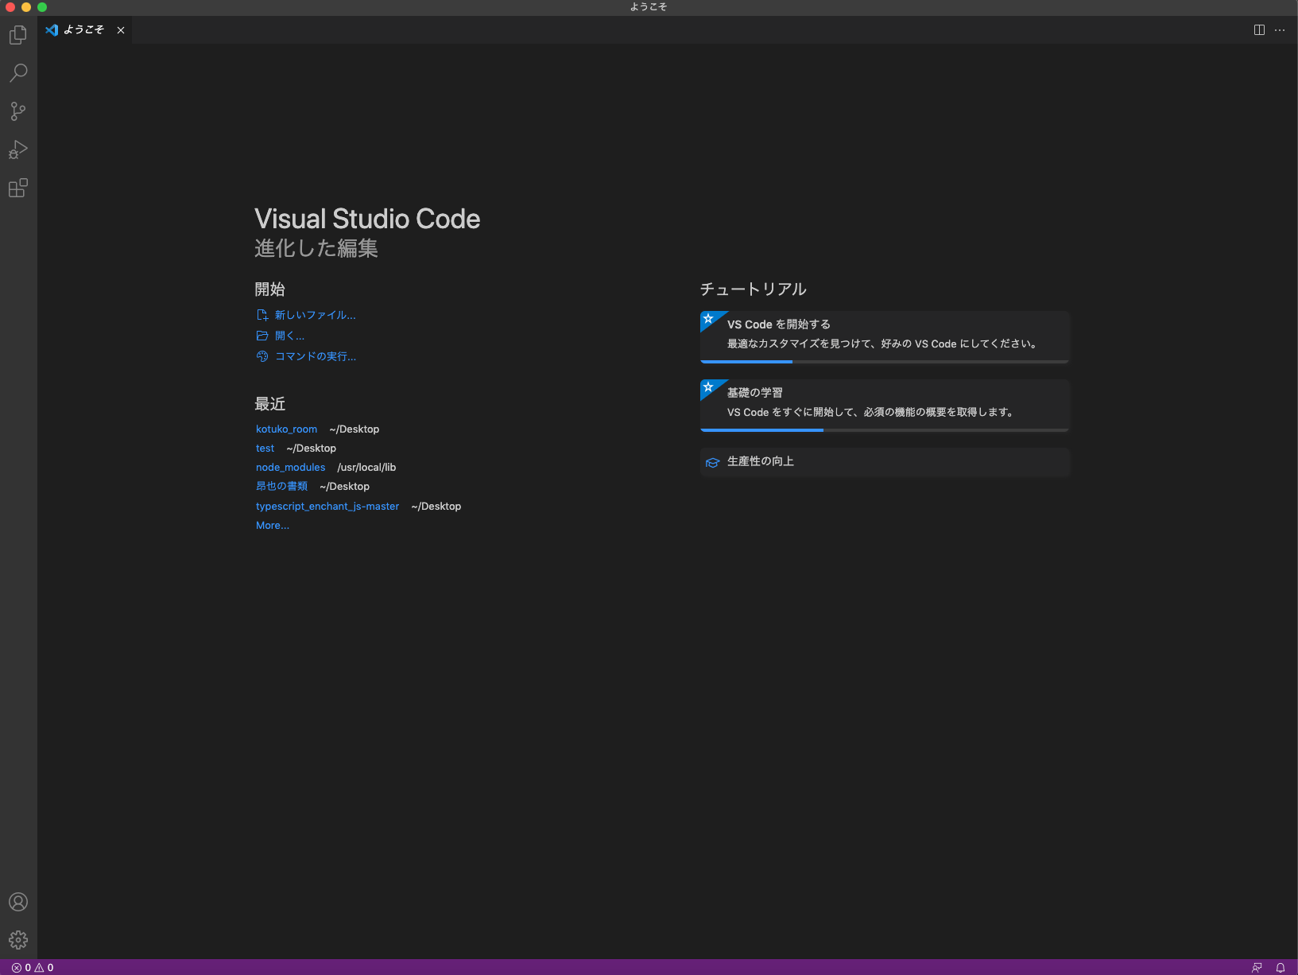Click 開く... link

tap(289, 336)
